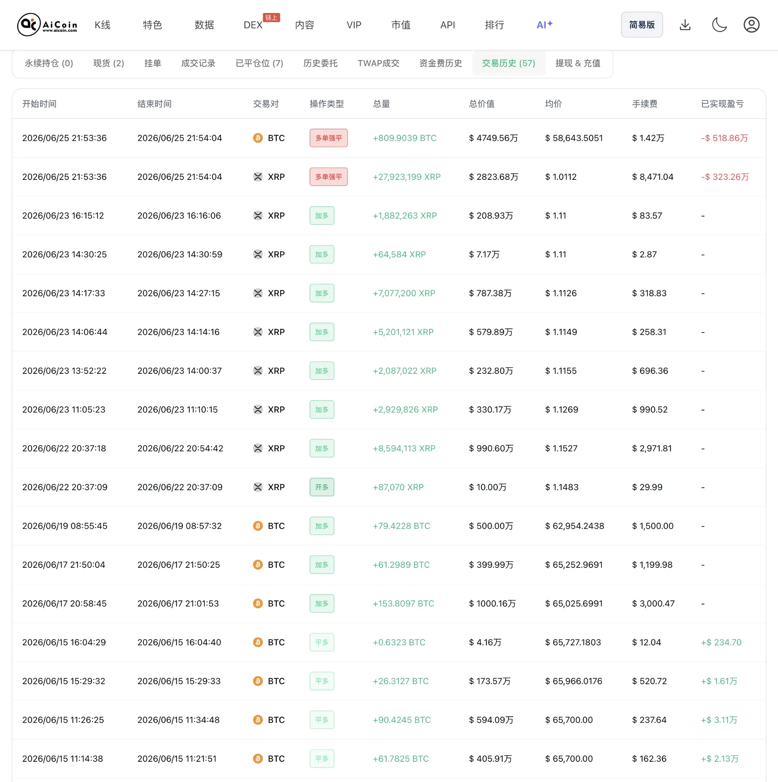Click total value $ 1000.16万
Image resolution: width=778 pixels, height=782 pixels.
(x=492, y=604)
